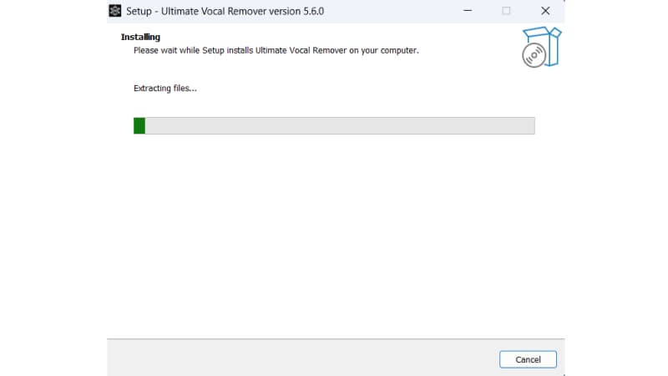Click the blank white area below progress bar
The height and width of the screenshot is (376, 668).
[x=334, y=234]
